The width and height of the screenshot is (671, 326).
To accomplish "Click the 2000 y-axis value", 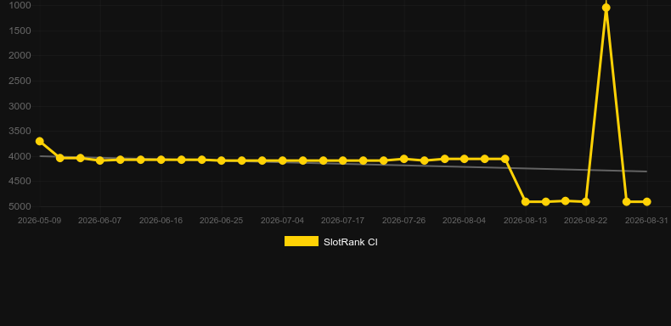I will coord(20,56).
